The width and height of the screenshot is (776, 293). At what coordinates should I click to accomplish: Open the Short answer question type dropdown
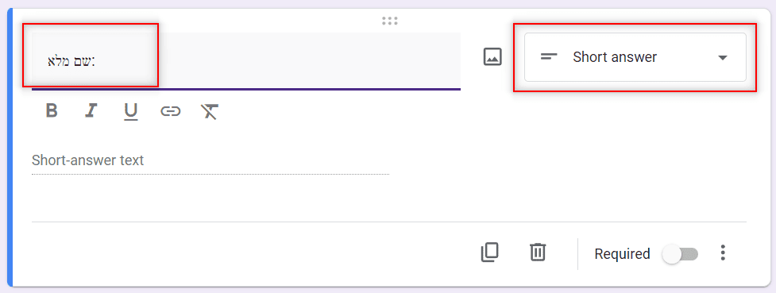pyautogui.click(x=635, y=57)
